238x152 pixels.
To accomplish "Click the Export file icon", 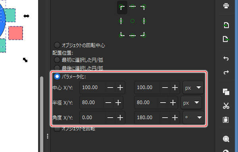I will coord(226,39).
